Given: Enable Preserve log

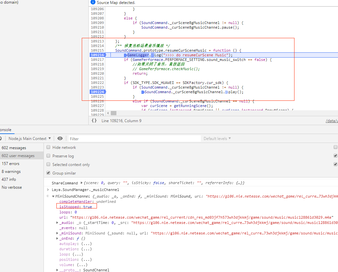Looking at the screenshot, I should click(48, 156).
